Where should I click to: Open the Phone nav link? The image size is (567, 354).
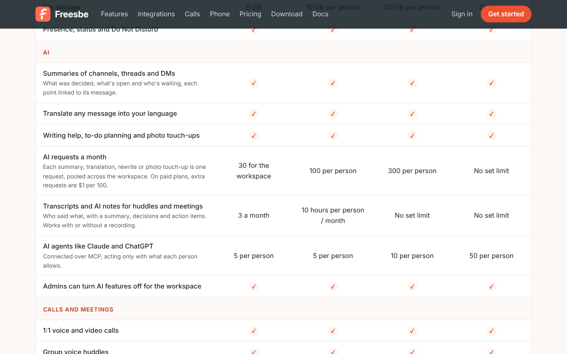tap(220, 14)
